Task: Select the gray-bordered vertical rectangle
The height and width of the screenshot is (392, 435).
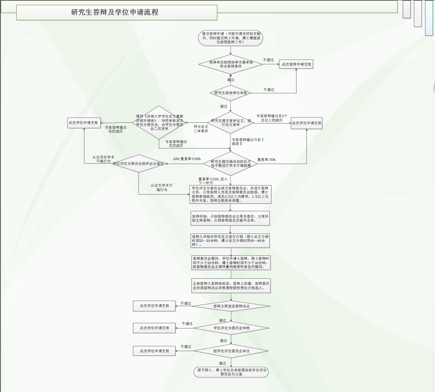Action: coord(417,14)
